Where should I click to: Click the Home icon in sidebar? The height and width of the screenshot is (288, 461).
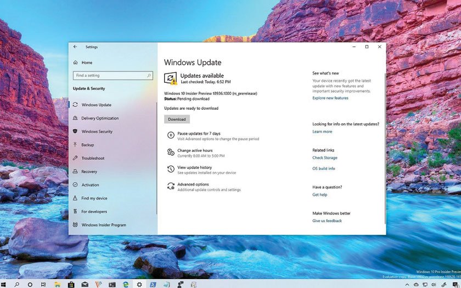[75, 63]
